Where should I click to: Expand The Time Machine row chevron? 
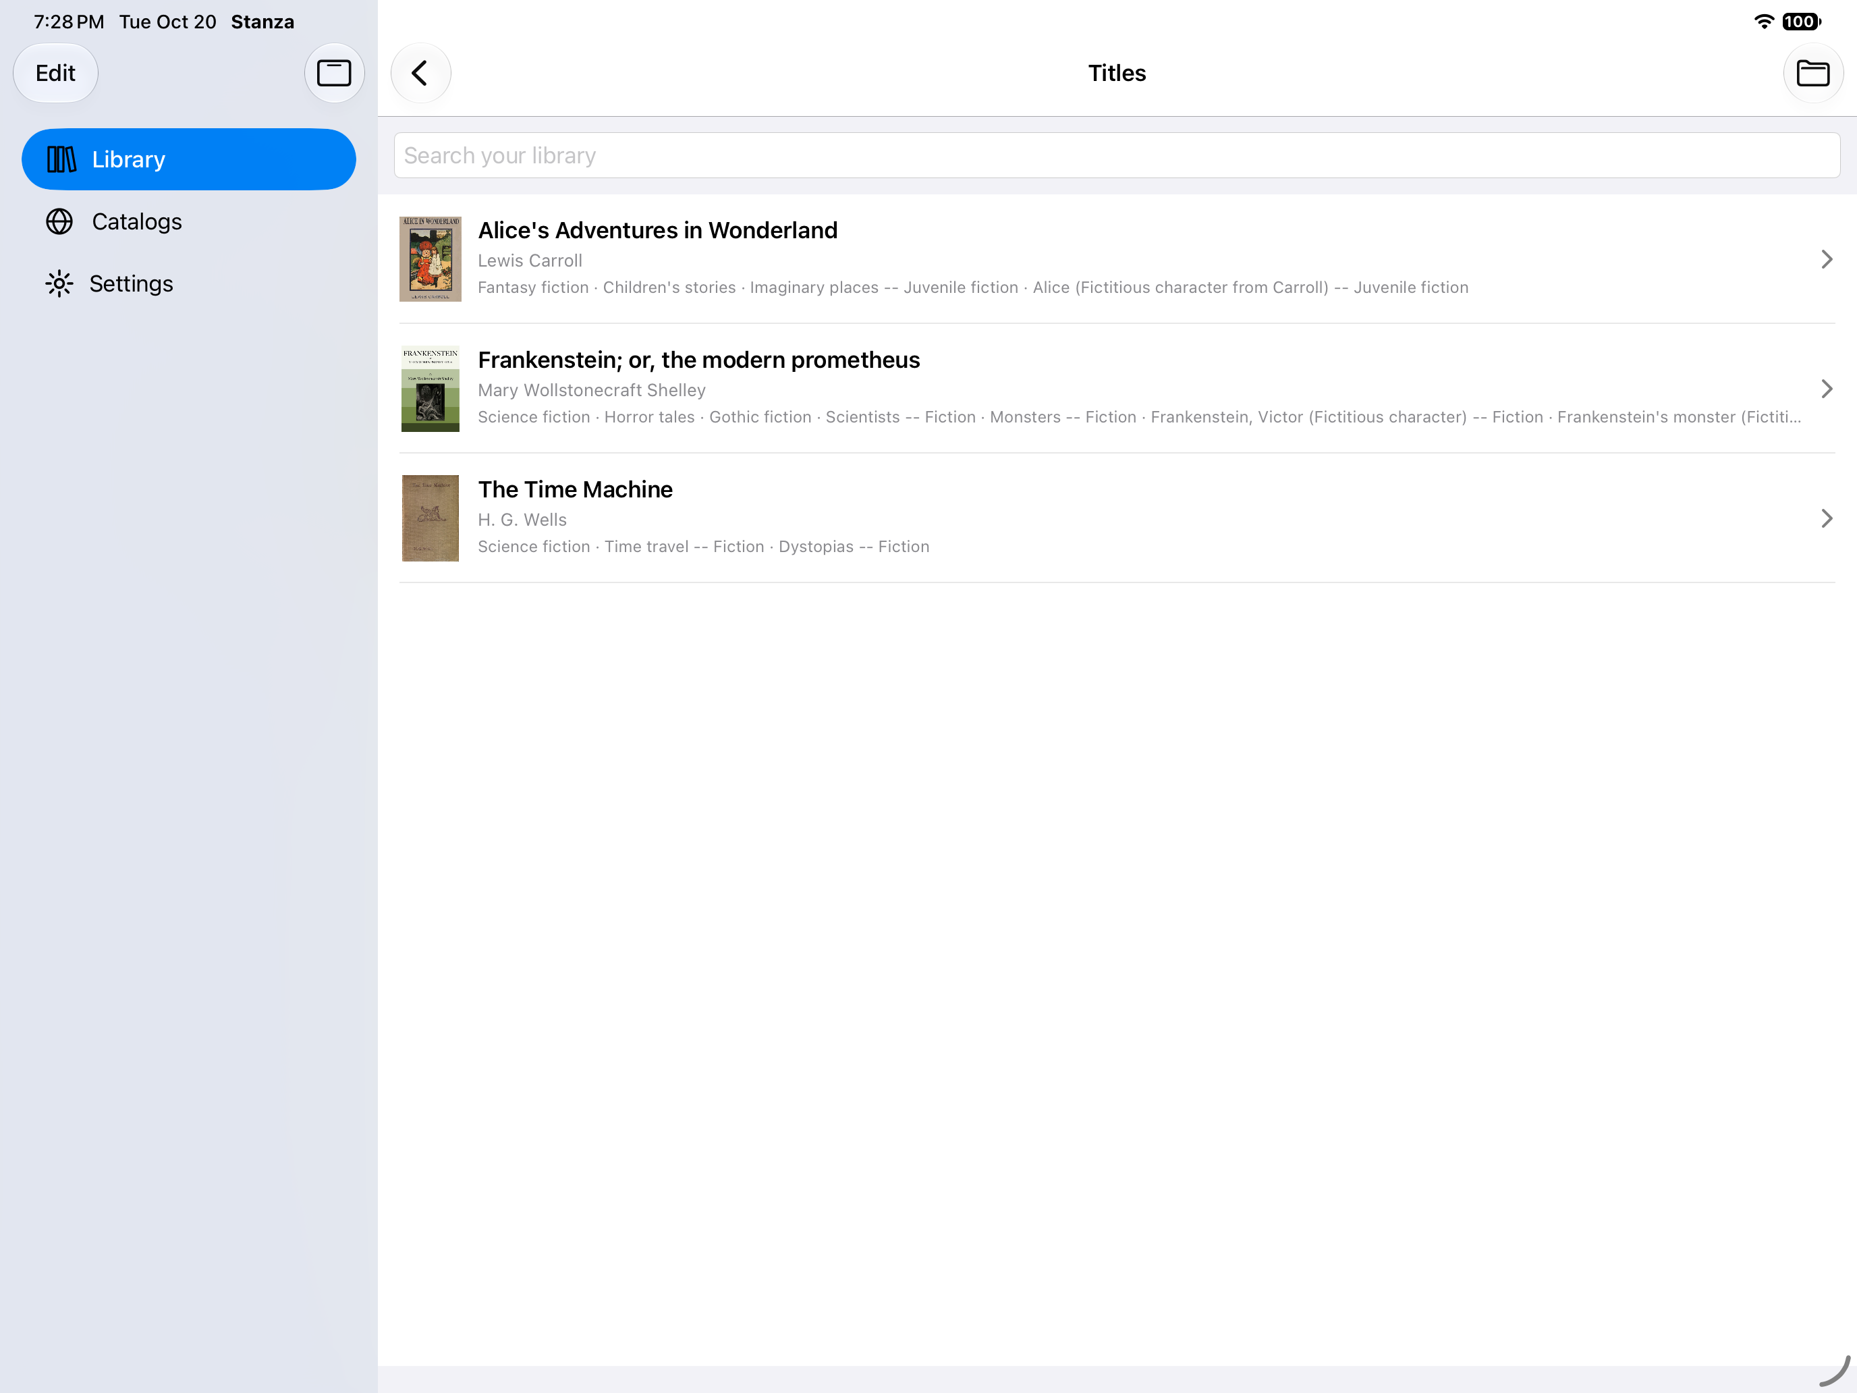pyautogui.click(x=1826, y=518)
